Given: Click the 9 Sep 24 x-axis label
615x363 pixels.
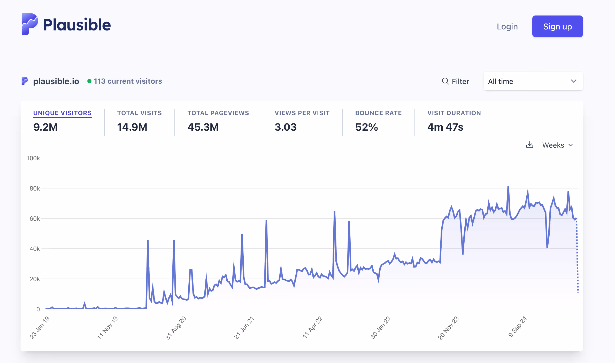Looking at the screenshot, I should click(517, 327).
